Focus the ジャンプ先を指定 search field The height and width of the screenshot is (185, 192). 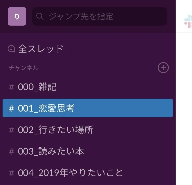(100, 16)
